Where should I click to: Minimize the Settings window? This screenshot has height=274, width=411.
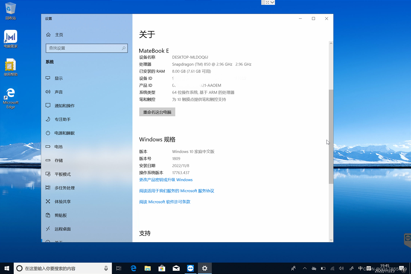(300, 19)
